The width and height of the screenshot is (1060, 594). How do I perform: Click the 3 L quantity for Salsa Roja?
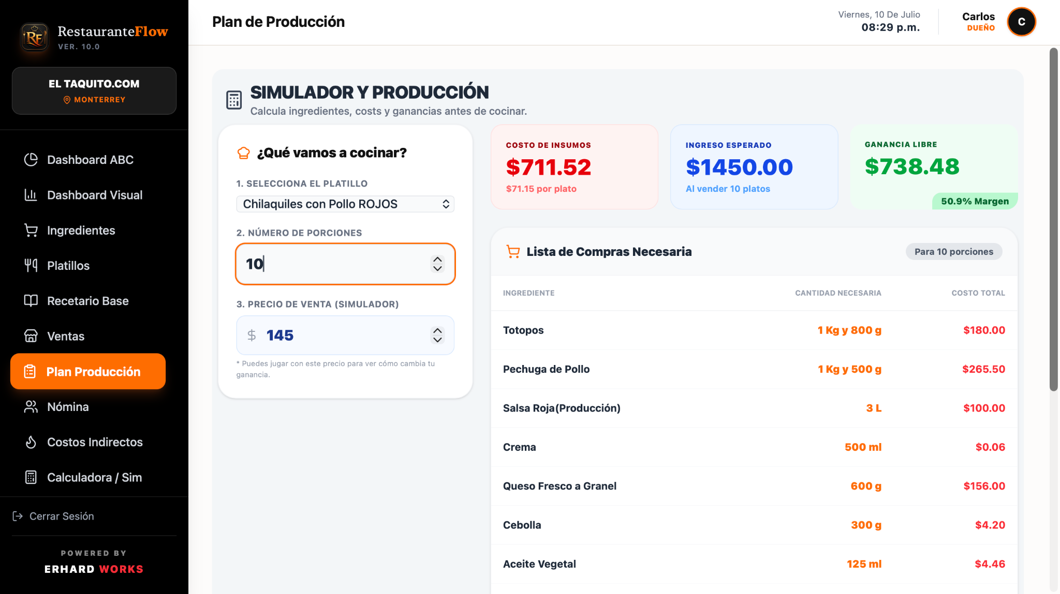click(x=874, y=408)
